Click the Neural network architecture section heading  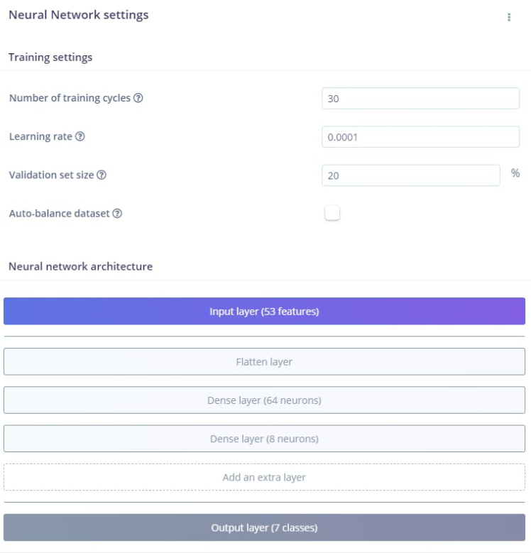tap(80, 267)
